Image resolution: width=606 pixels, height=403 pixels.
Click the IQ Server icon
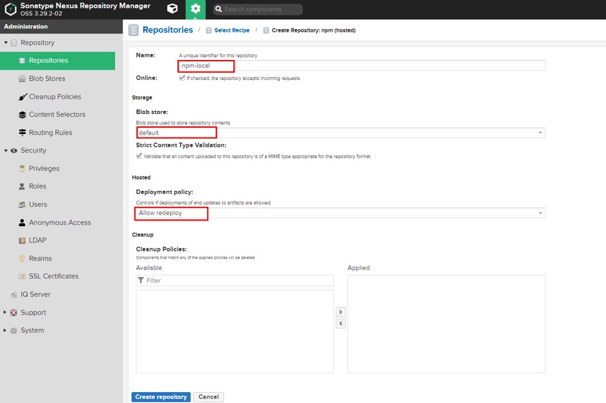tap(14, 295)
